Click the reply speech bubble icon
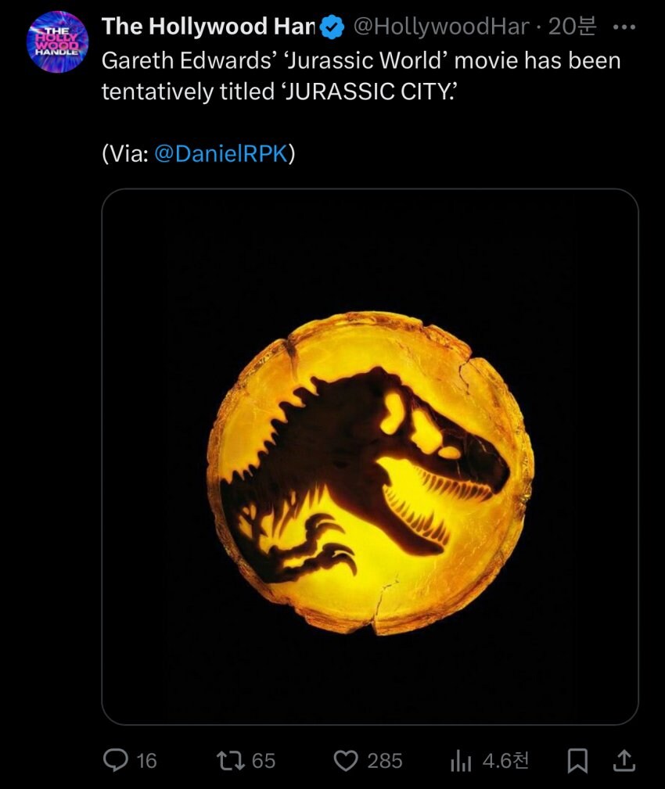 [116, 760]
